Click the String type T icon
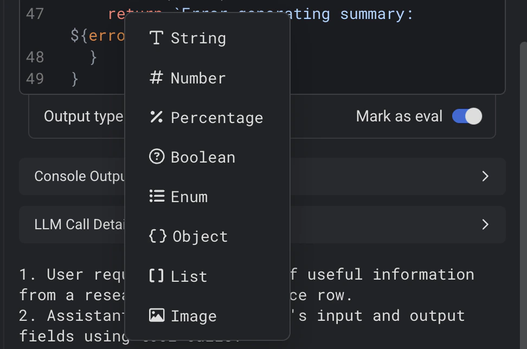Screen dimensions: 527x349 (156, 38)
